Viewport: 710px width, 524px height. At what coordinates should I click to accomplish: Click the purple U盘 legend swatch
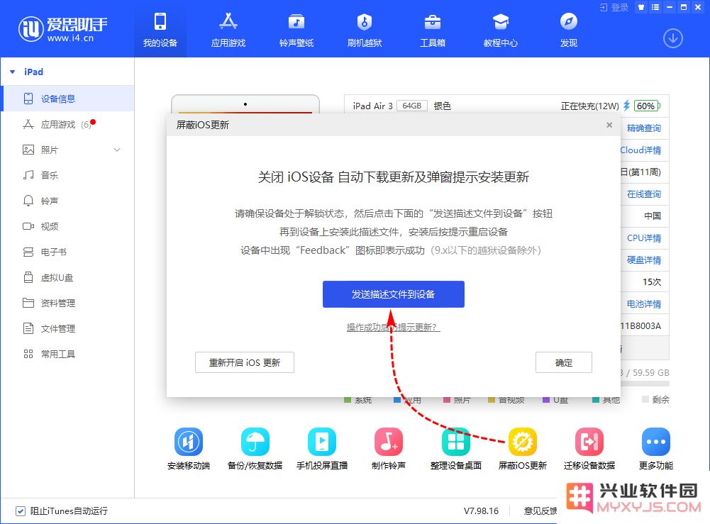(546, 400)
